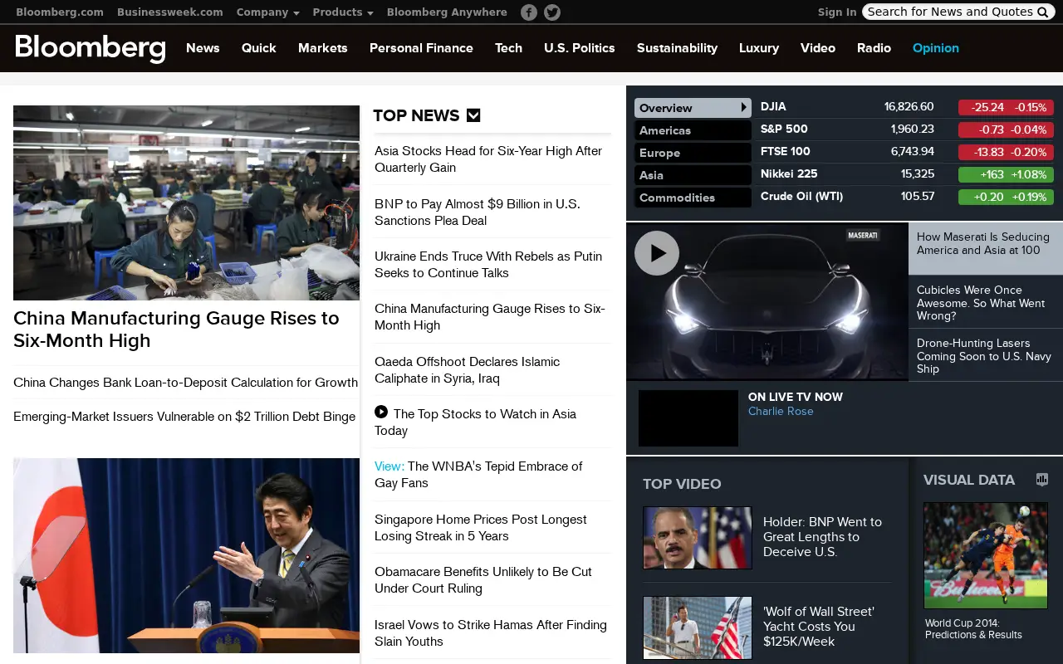This screenshot has height=664, width=1063.
Task: Focus the Search for News and Quotes field
Action: (950, 12)
